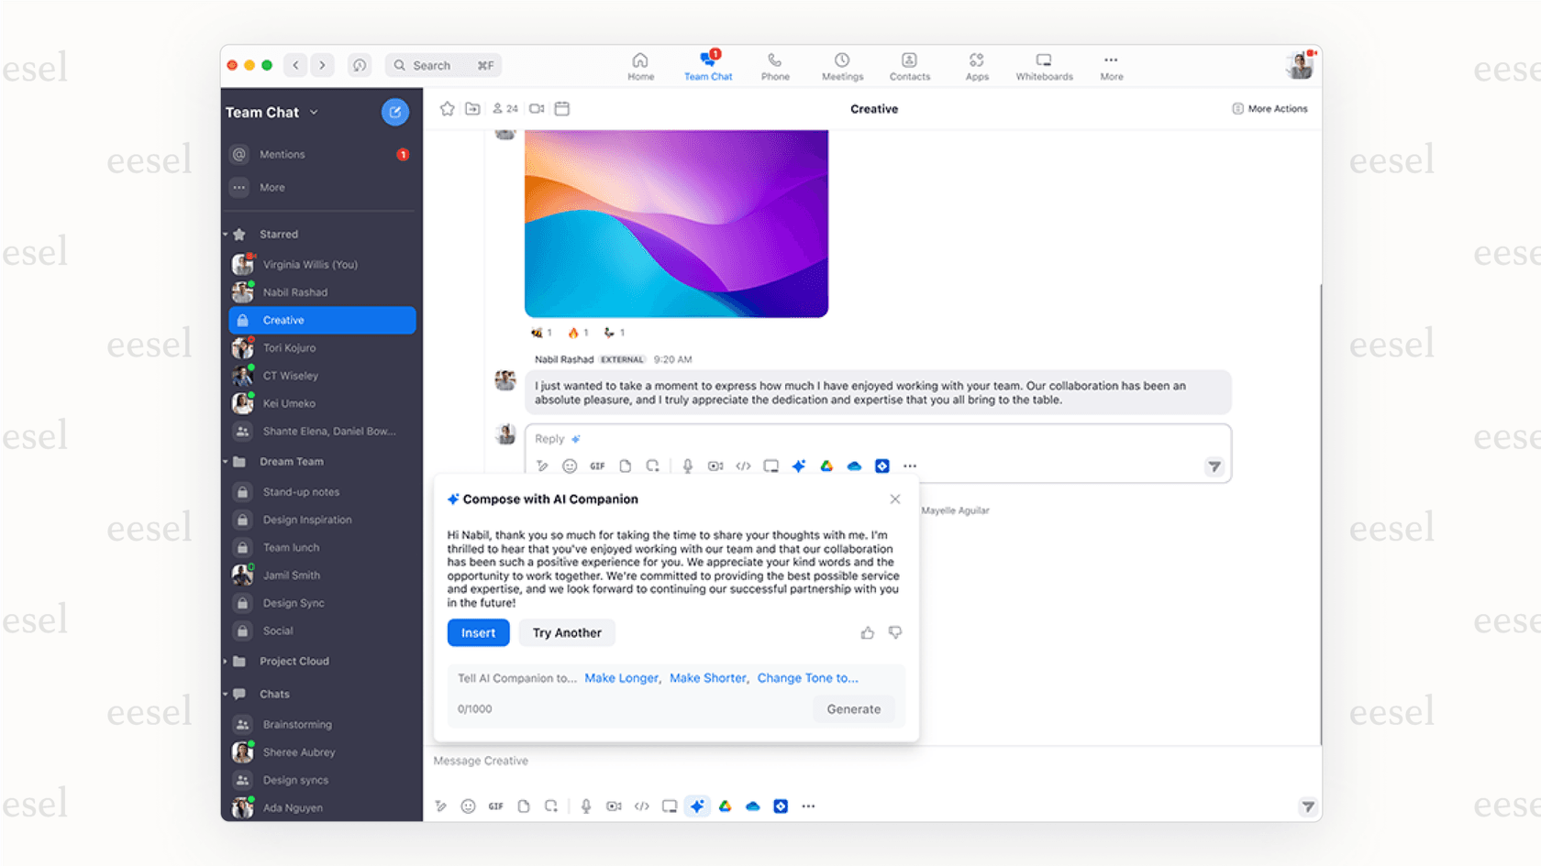The width and height of the screenshot is (1541, 866).
Task: Attach a file from OneDrive
Action: click(x=854, y=466)
